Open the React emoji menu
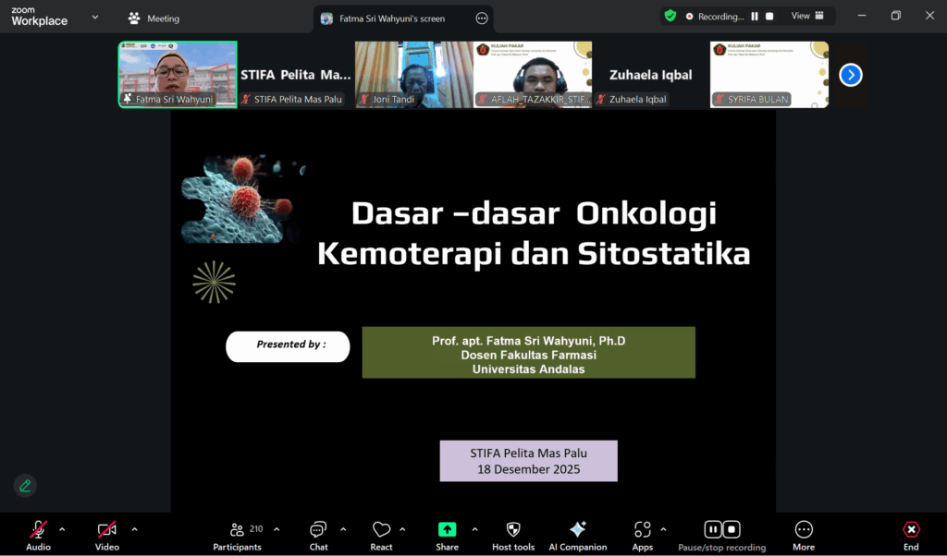Screen dimensions: 947x556 [x=381, y=534]
